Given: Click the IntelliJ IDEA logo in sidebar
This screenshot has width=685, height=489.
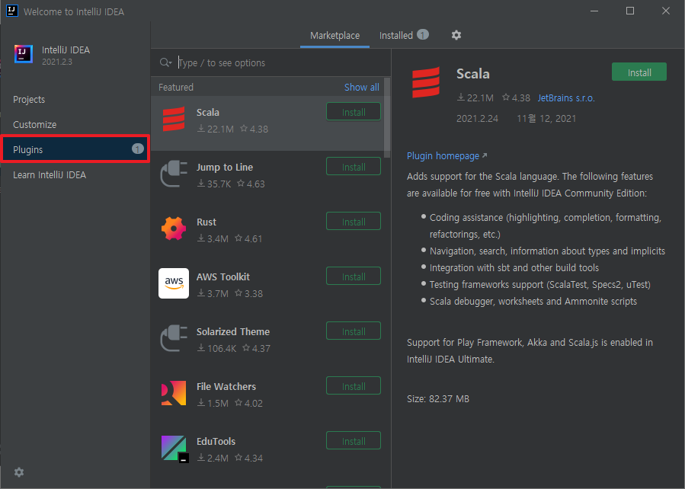Looking at the screenshot, I should point(23,54).
